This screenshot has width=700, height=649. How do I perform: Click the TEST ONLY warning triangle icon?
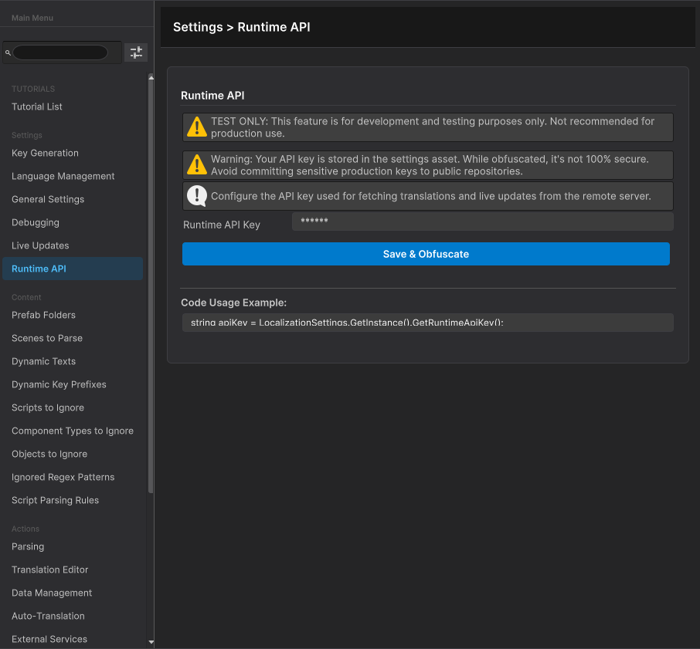point(196,126)
